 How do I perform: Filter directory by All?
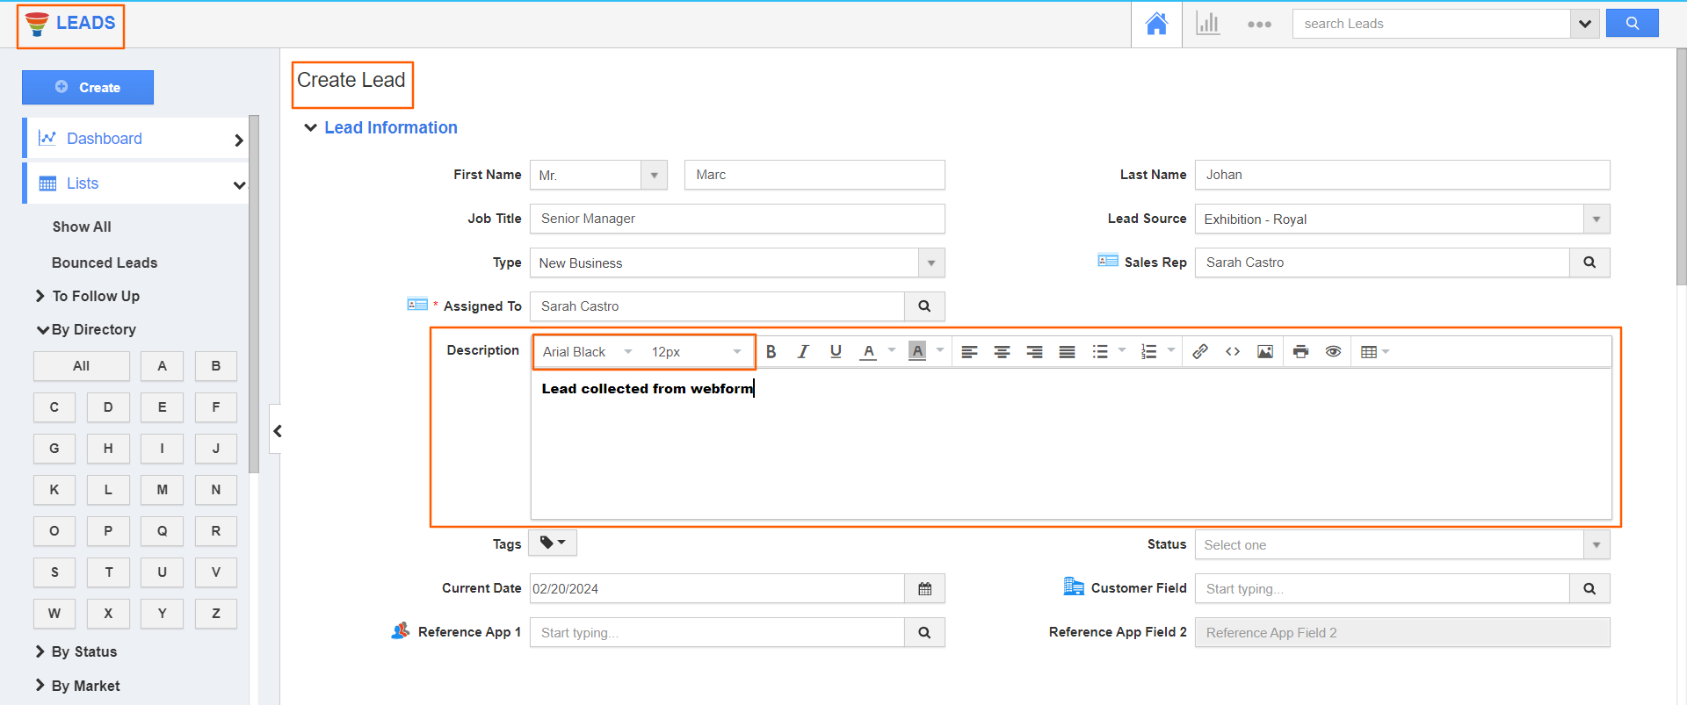coord(82,366)
